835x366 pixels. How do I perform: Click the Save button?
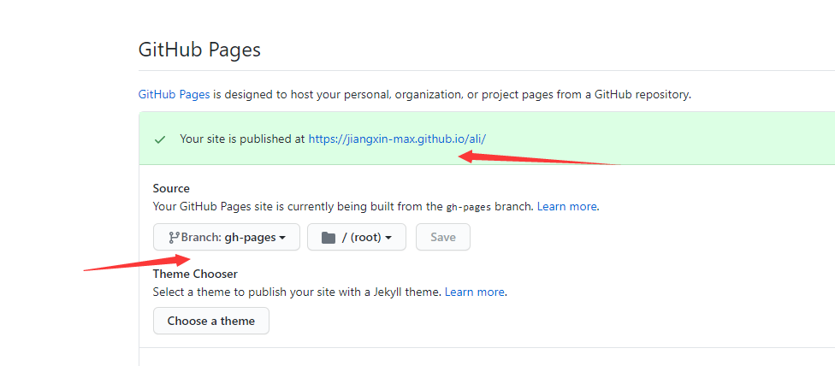(443, 237)
